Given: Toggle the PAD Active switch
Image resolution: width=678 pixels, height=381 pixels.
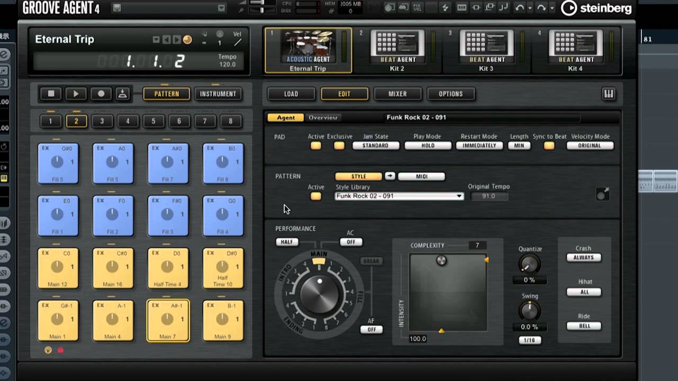Looking at the screenshot, I should coord(316,146).
